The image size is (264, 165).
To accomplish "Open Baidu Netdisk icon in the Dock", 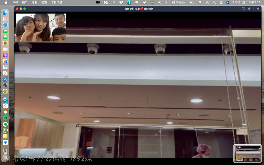I will coord(5,106).
